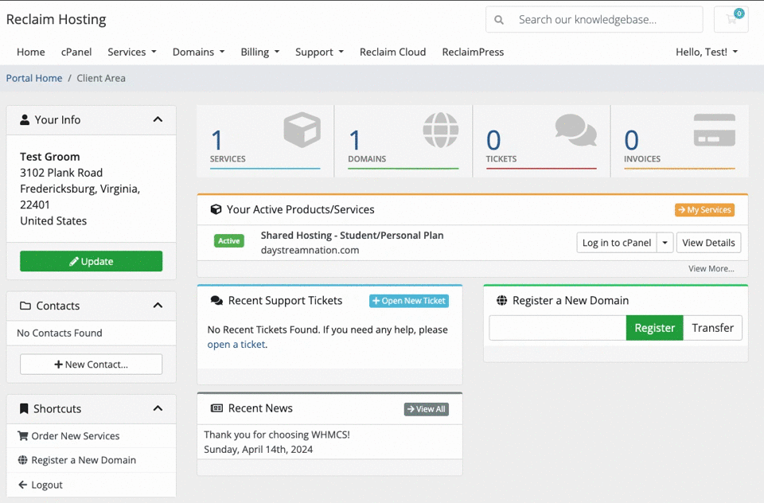Open Reclaim Cloud menu item
Screen dimensions: 764x503
pos(392,53)
